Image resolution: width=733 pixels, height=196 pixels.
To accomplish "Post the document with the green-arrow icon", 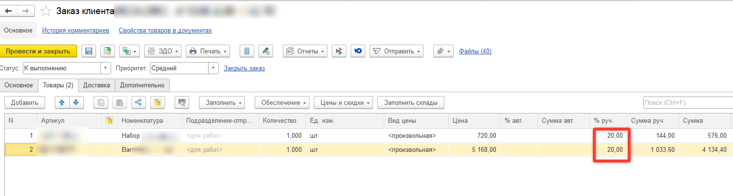I will click(x=108, y=51).
